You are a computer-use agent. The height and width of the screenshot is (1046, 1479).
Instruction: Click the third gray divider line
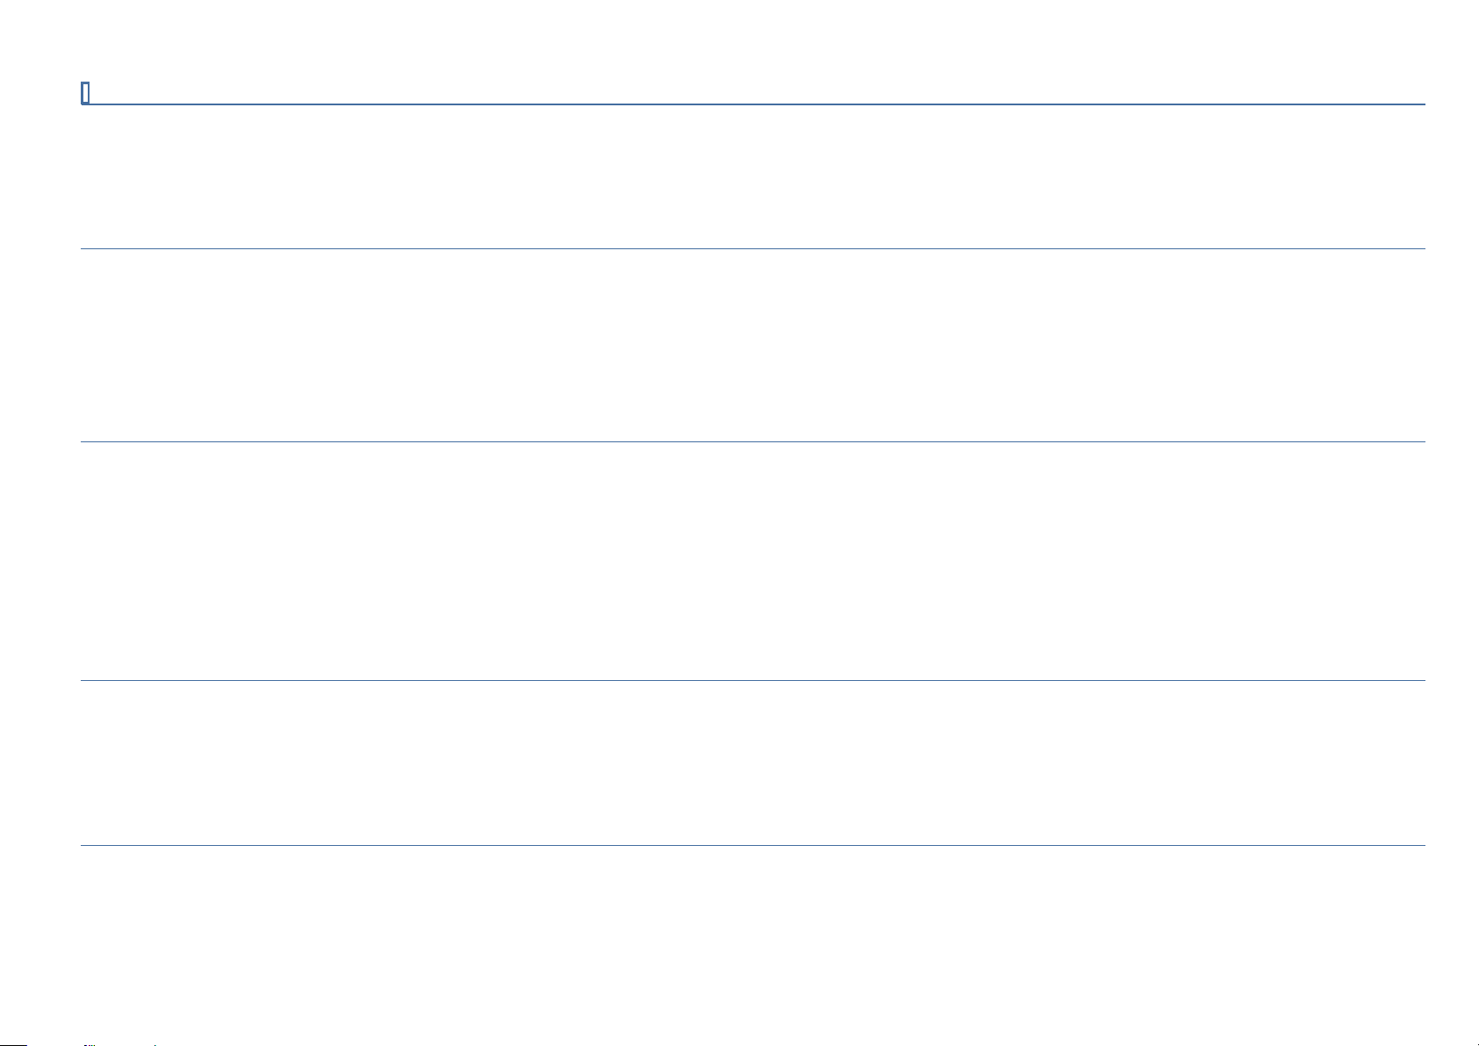point(752,680)
